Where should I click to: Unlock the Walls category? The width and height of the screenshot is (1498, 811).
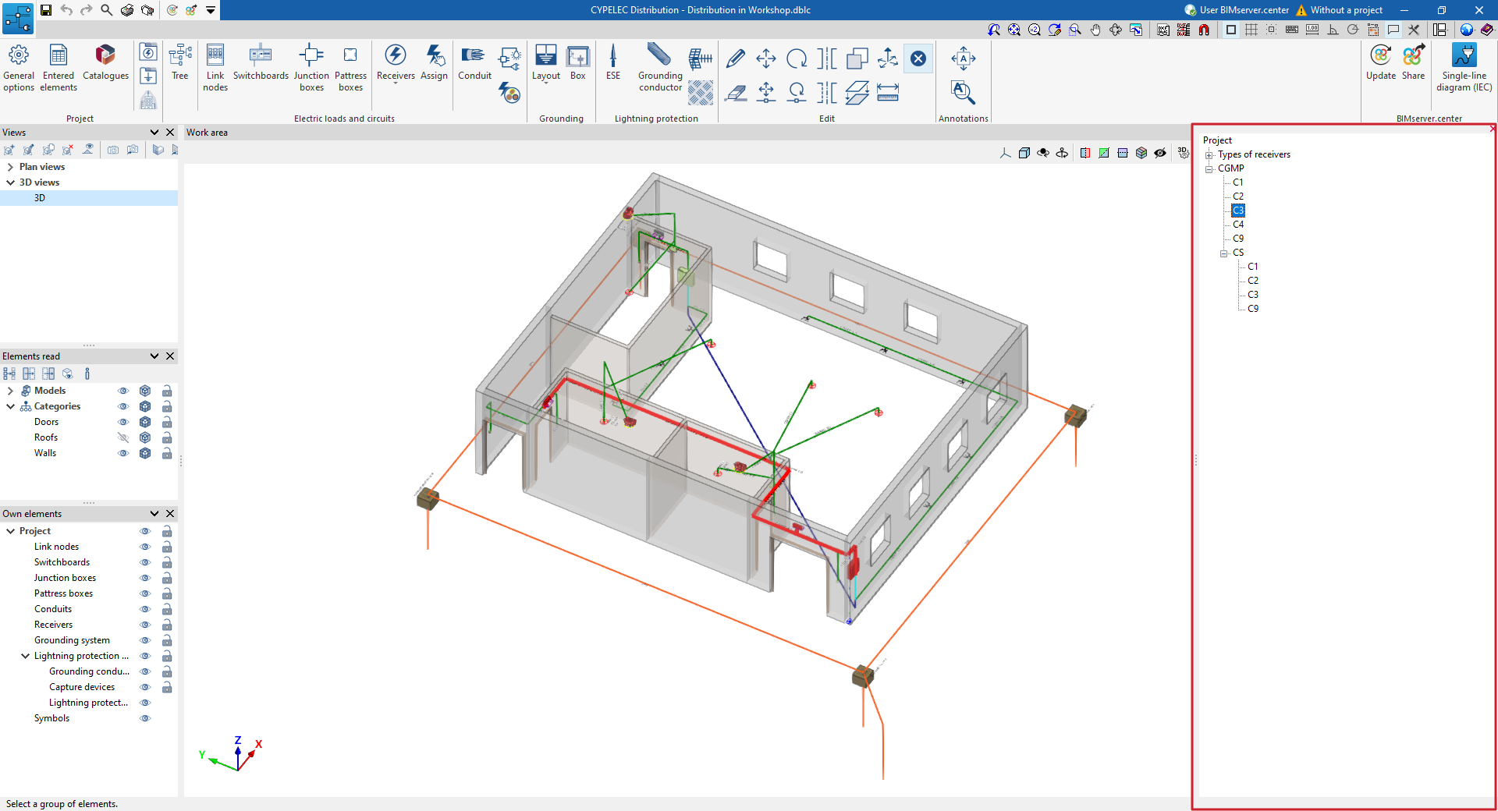click(167, 453)
